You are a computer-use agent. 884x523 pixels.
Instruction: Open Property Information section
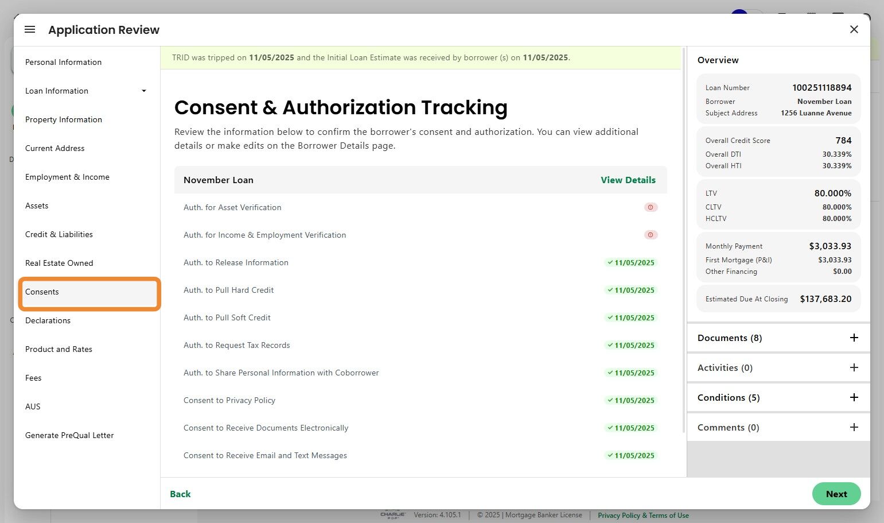point(64,119)
